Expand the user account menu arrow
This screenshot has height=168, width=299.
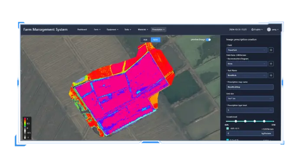278,29
